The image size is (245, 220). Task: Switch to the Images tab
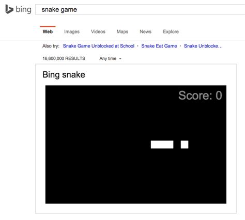tap(72, 32)
